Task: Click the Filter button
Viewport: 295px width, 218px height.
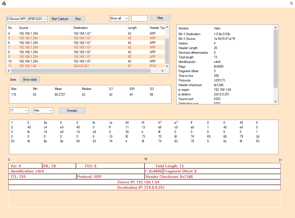Action: [160, 18]
